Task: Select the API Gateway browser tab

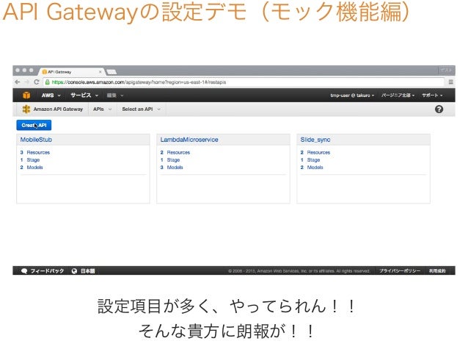Action: (71, 72)
